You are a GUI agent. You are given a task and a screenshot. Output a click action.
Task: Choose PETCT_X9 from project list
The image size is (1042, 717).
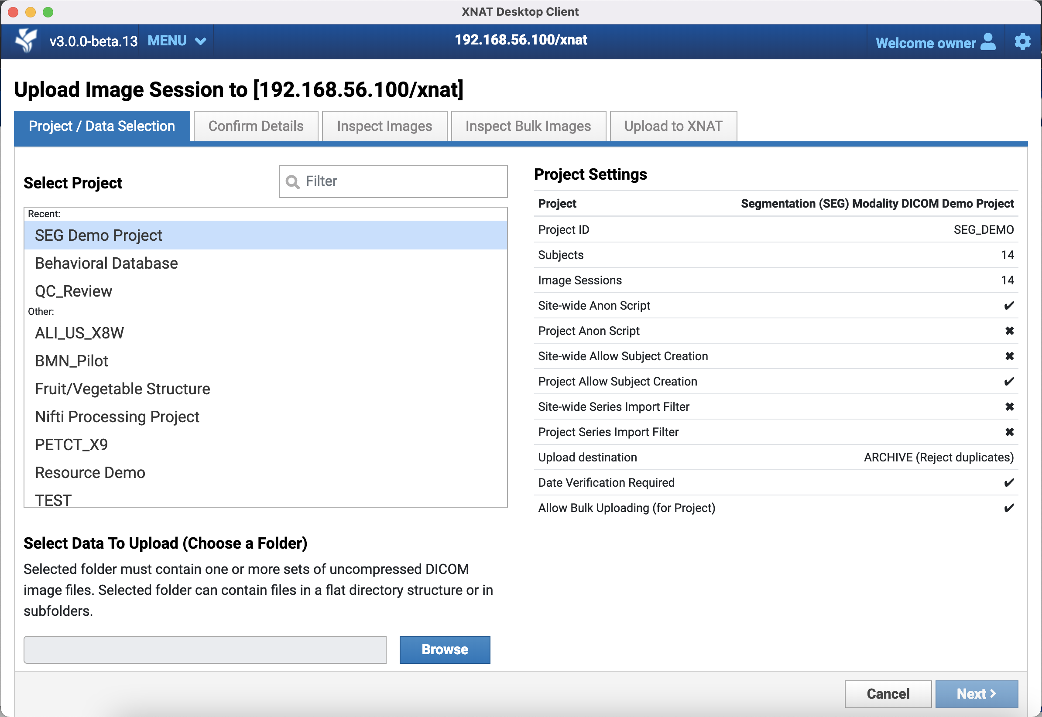coord(72,445)
